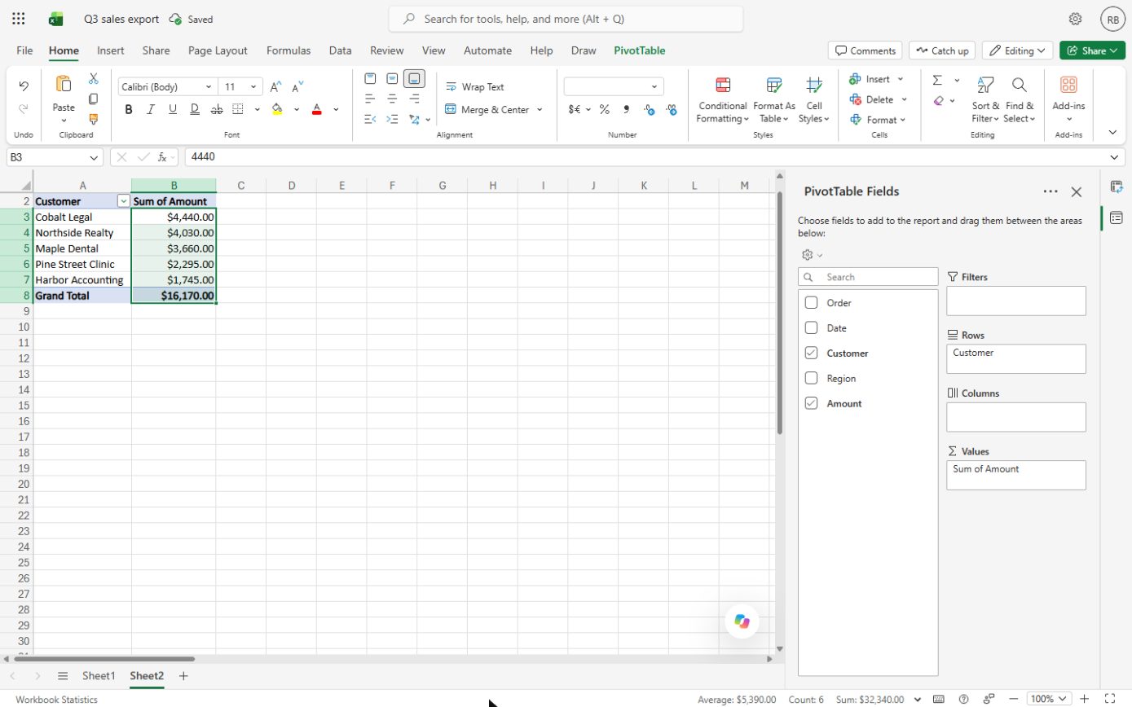Viewport: 1132px width, 707px height.
Task: Click the Percent style icon
Action: (604, 109)
